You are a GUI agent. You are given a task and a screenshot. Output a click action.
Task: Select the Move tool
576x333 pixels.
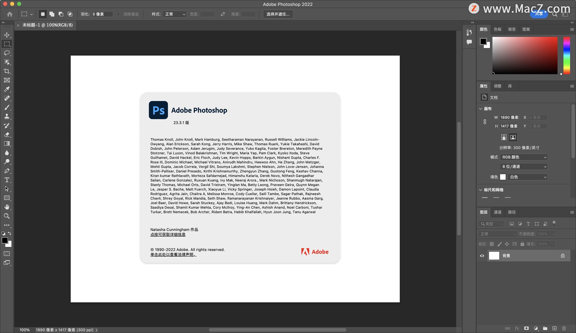[x=7, y=35]
